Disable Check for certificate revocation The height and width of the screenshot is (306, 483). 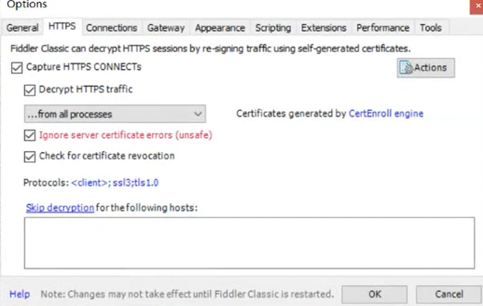(x=29, y=156)
